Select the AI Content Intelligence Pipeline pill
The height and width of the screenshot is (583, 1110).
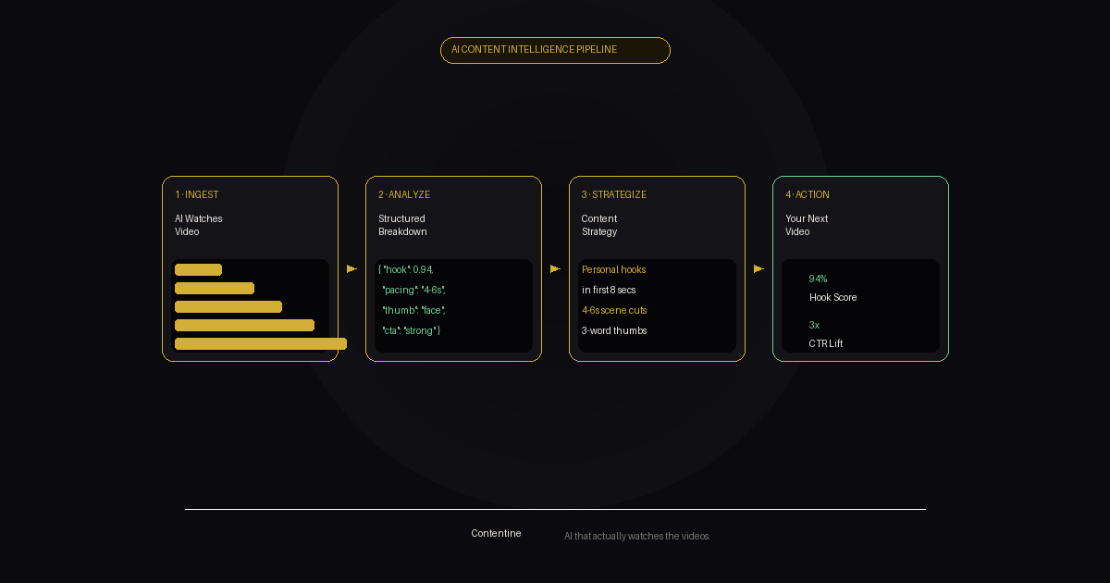pos(555,50)
